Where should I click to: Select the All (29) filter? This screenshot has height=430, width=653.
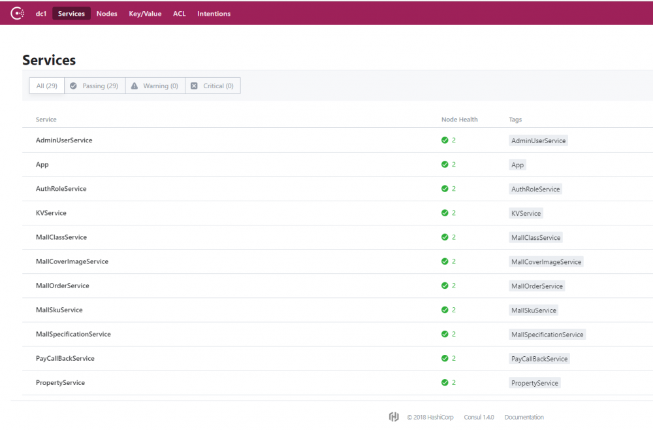pyautogui.click(x=46, y=86)
